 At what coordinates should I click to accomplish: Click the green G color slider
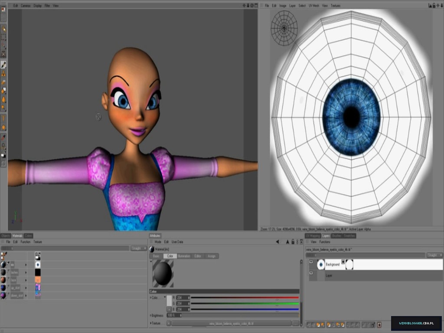[x=245, y=304]
